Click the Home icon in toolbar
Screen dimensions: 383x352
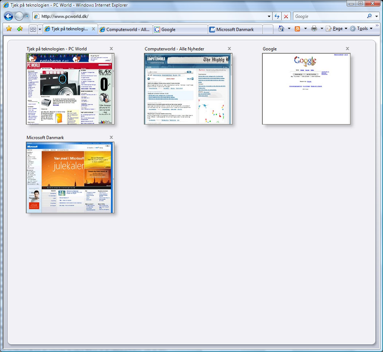point(281,29)
